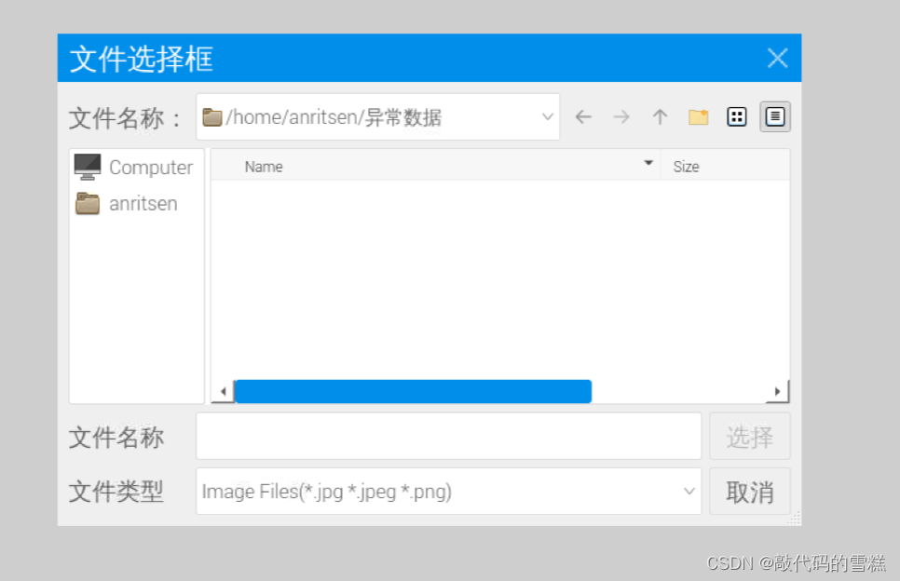Image resolution: width=900 pixels, height=581 pixels.
Task: Click the 选择 button
Action: tap(750, 436)
